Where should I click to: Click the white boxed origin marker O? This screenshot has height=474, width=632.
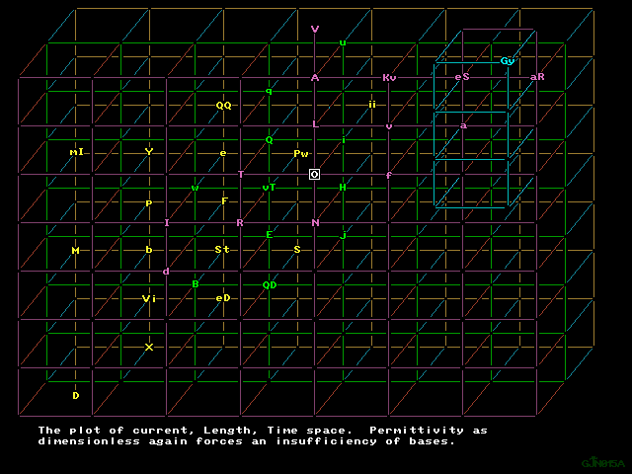click(314, 175)
